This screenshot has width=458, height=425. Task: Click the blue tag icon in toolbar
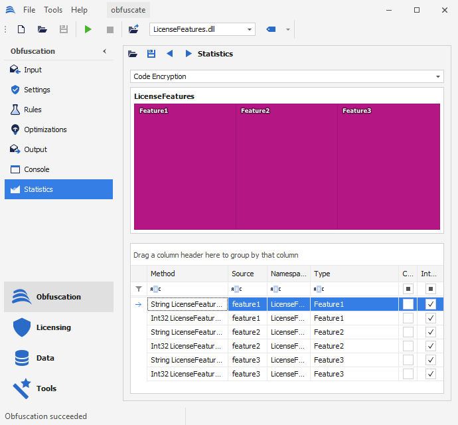(x=271, y=29)
